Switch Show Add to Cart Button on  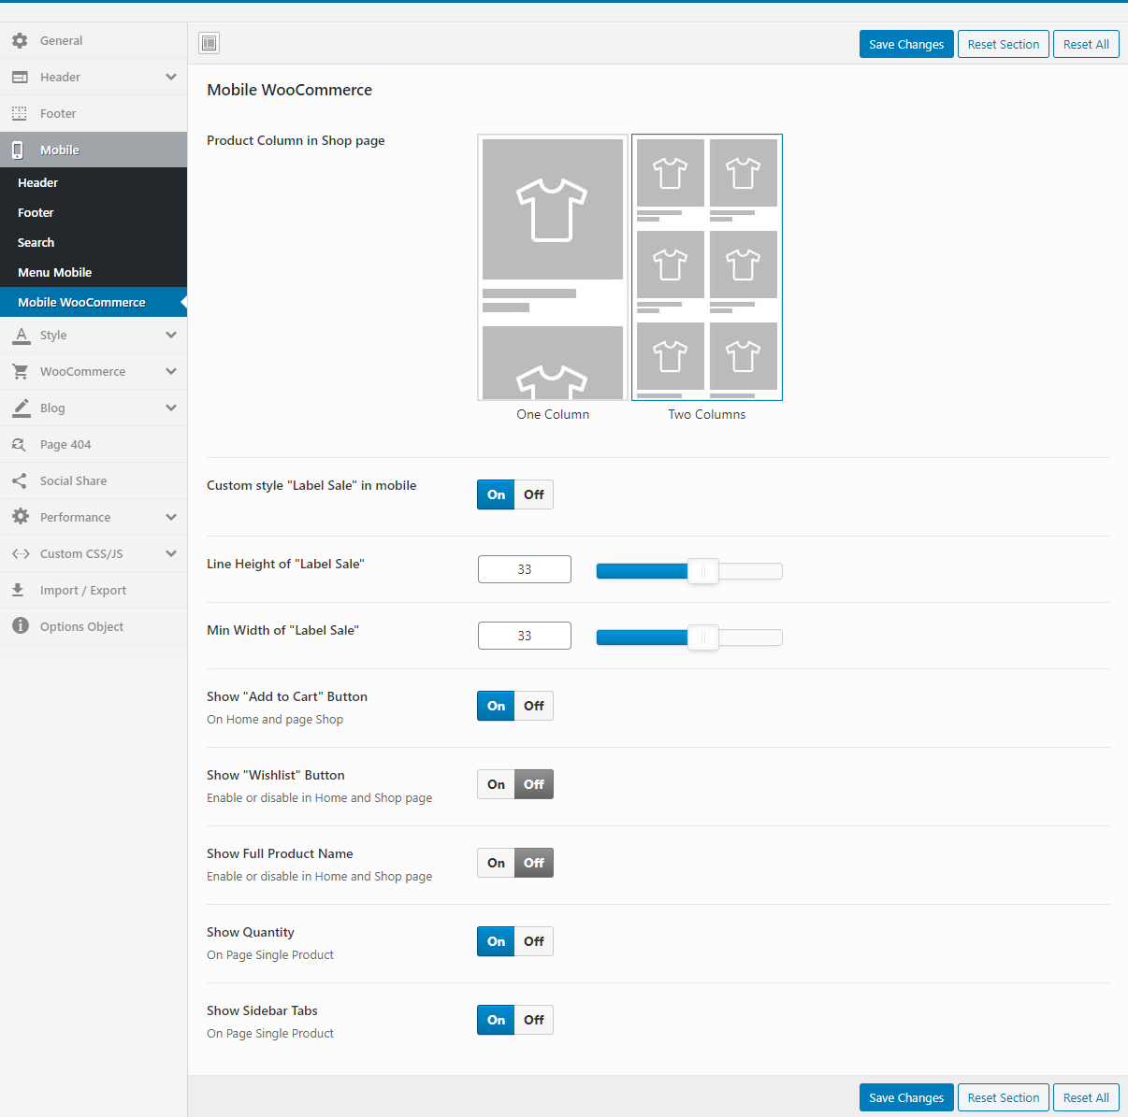coord(496,706)
